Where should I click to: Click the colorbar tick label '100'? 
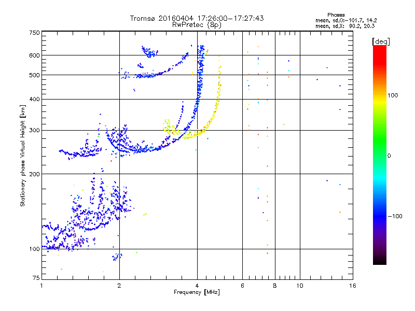pos(393,95)
